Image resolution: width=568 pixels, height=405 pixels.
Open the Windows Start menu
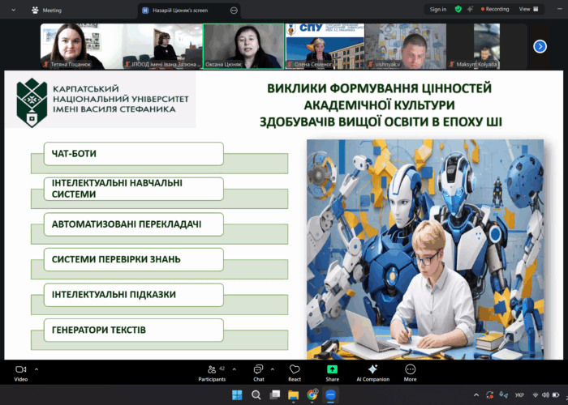(237, 395)
